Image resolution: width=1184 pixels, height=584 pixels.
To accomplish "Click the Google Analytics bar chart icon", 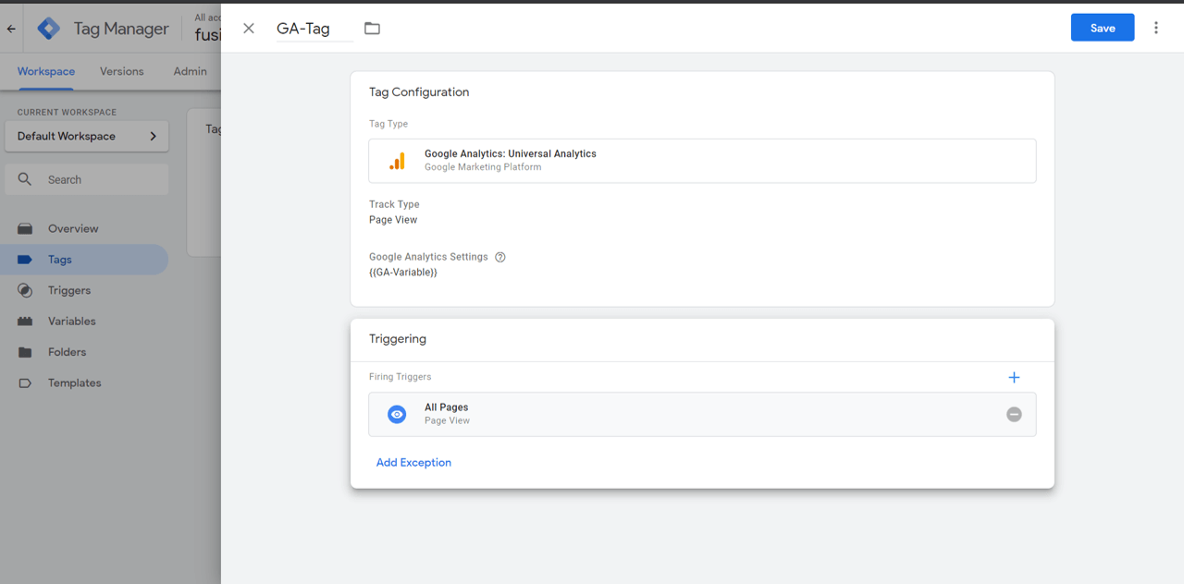I will (x=397, y=161).
